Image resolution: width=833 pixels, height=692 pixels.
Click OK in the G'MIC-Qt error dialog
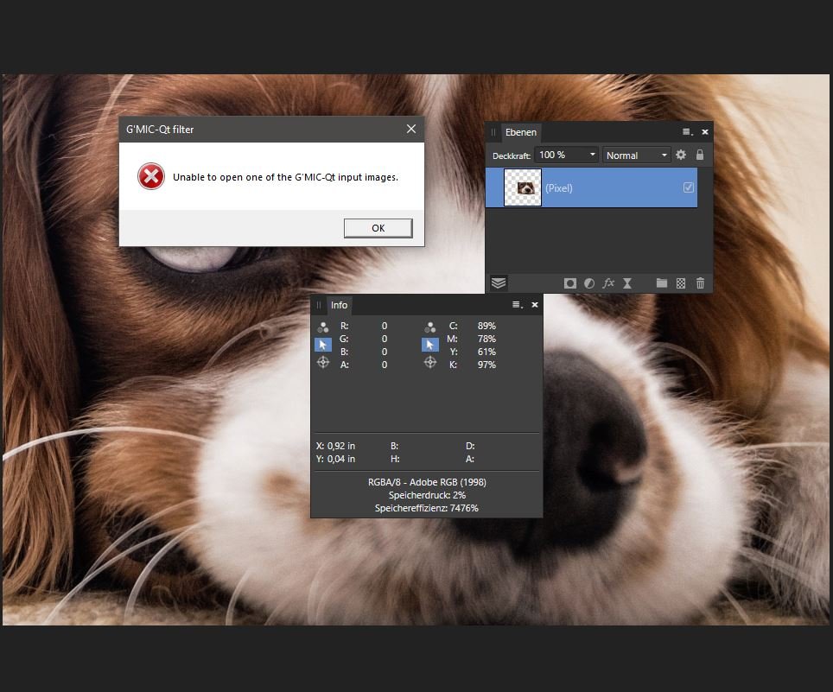pyautogui.click(x=378, y=228)
